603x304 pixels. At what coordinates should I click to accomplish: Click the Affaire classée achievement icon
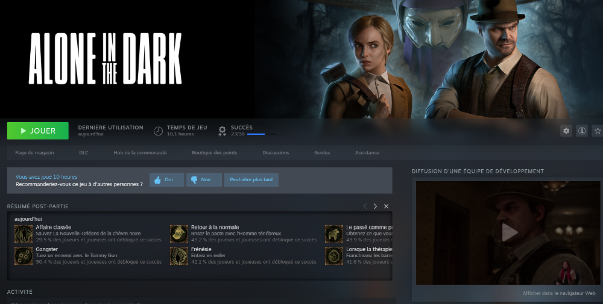point(24,234)
